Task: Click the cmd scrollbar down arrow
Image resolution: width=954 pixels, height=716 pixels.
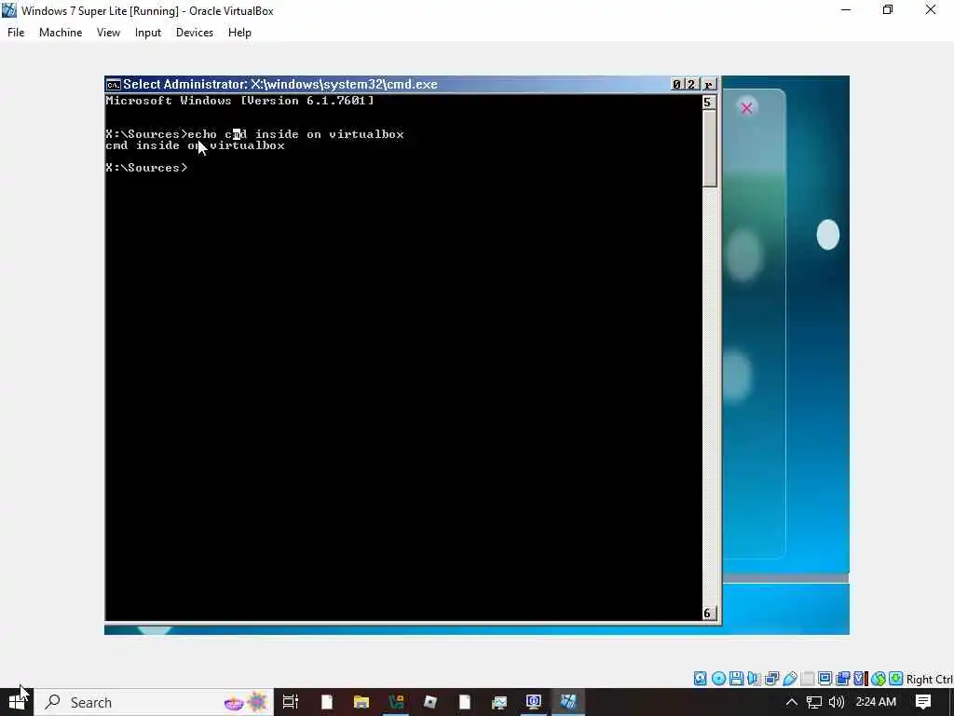Action: pyautogui.click(x=708, y=613)
